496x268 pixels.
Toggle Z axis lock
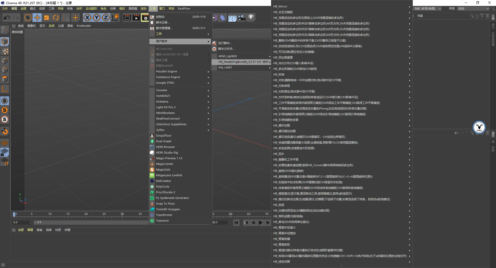106,18
